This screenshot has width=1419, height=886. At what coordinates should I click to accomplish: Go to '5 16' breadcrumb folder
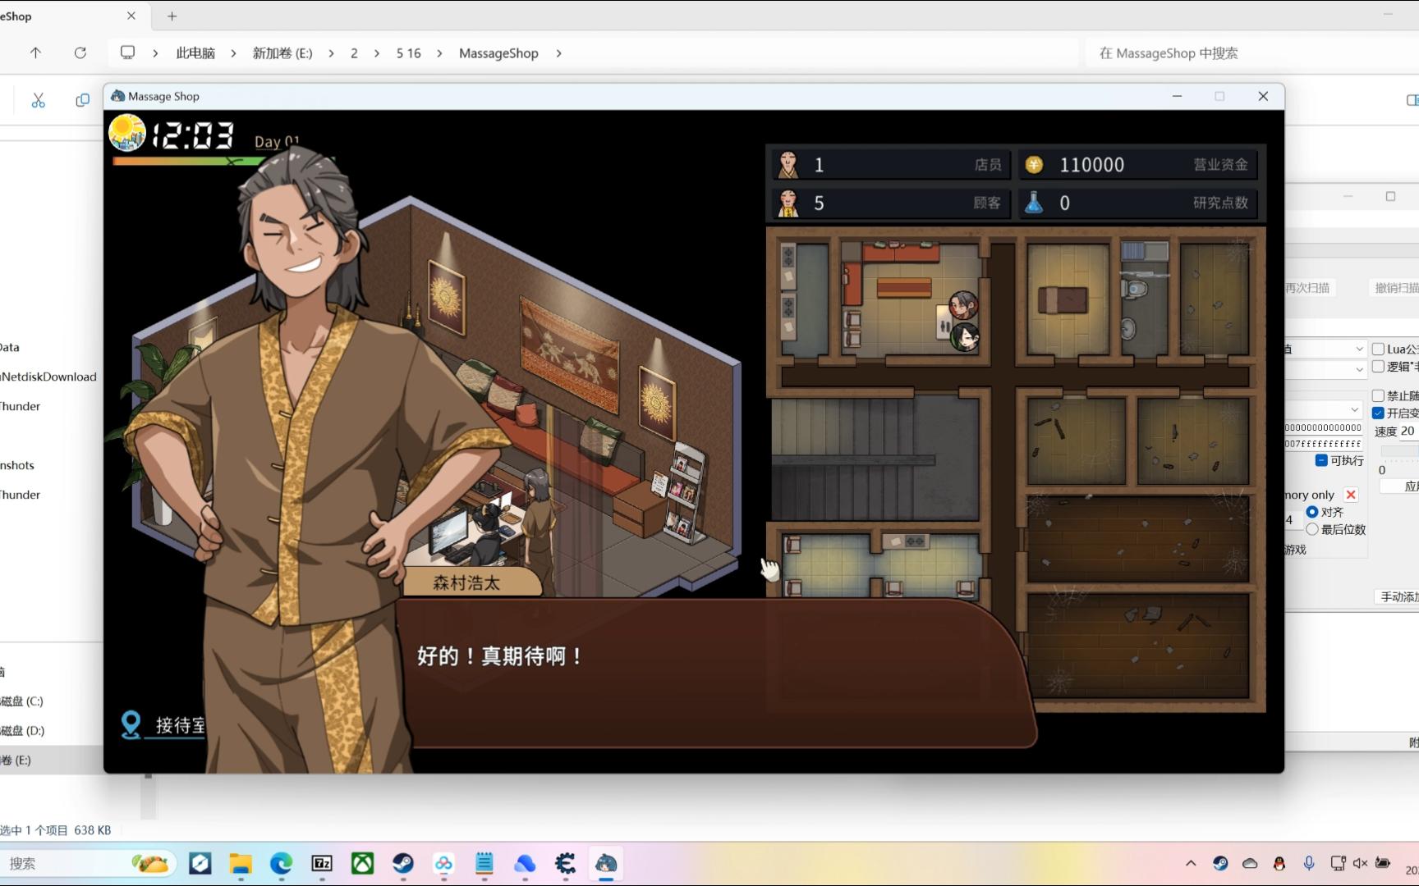point(408,53)
